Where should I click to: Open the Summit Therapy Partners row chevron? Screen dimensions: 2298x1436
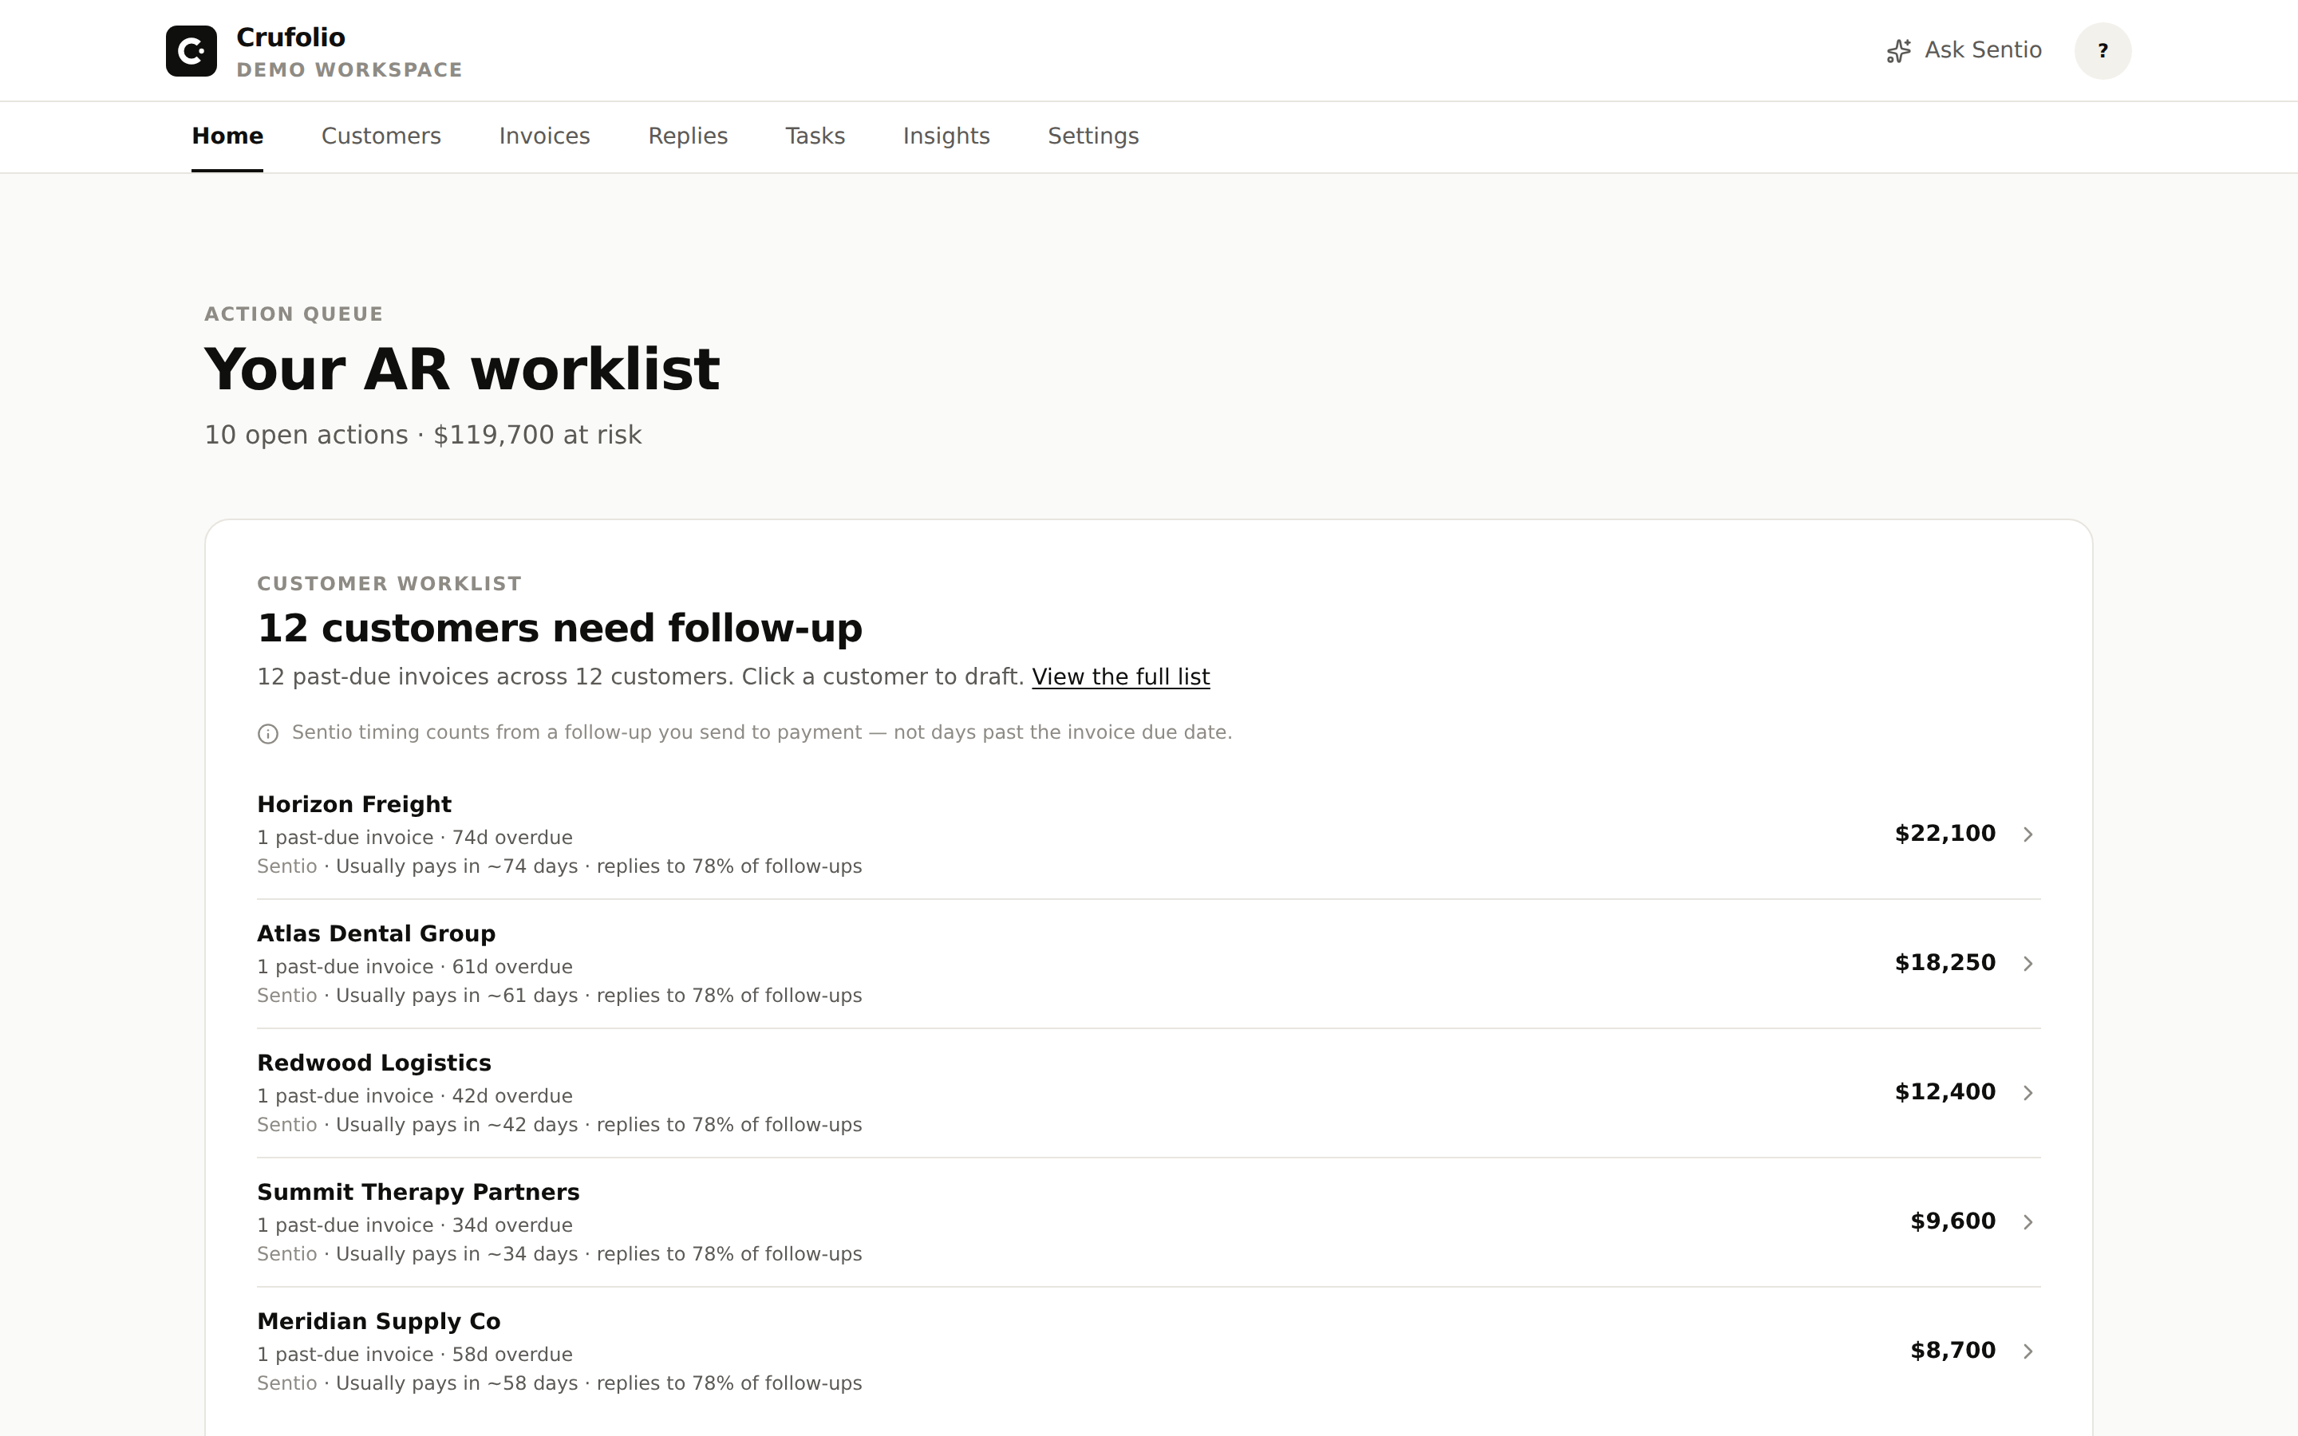pos(2028,1221)
